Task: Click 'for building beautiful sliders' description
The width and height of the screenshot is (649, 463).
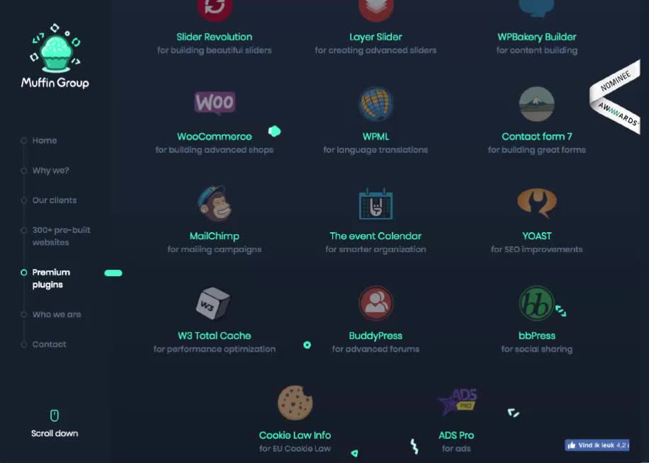Action: click(x=215, y=50)
